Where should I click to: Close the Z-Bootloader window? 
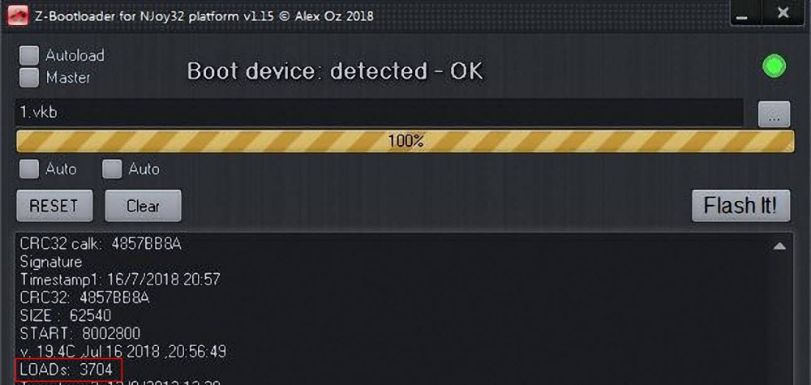(x=783, y=14)
